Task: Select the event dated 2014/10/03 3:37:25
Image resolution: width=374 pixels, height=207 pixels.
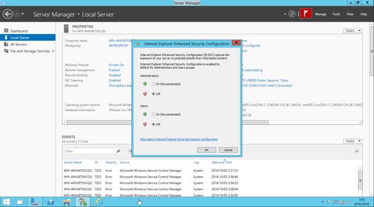Action: pyautogui.click(x=151, y=171)
